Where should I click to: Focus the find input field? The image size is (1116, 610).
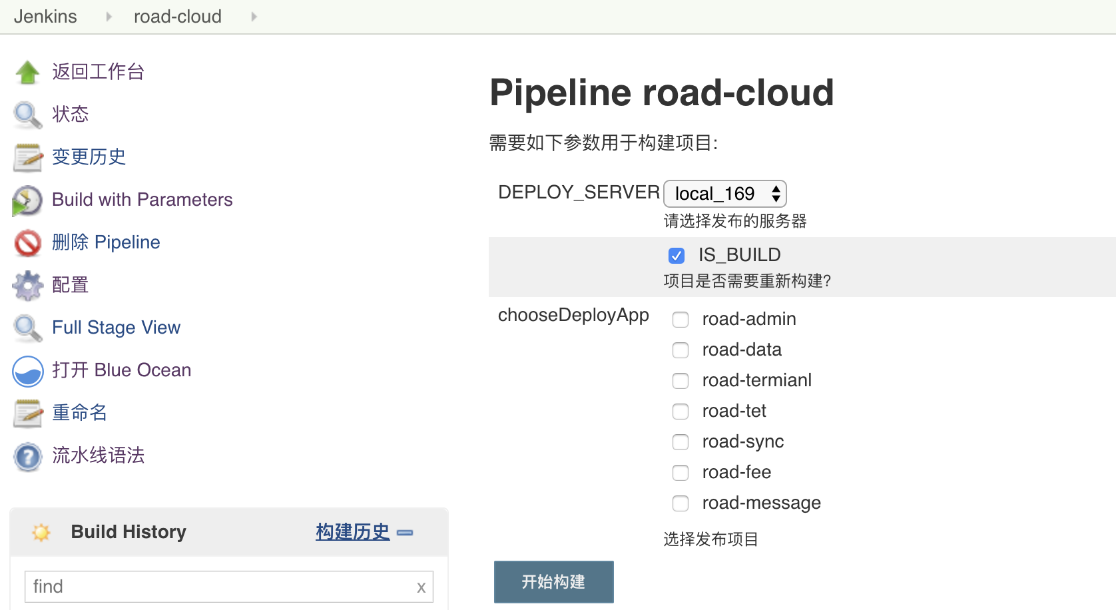tap(229, 587)
